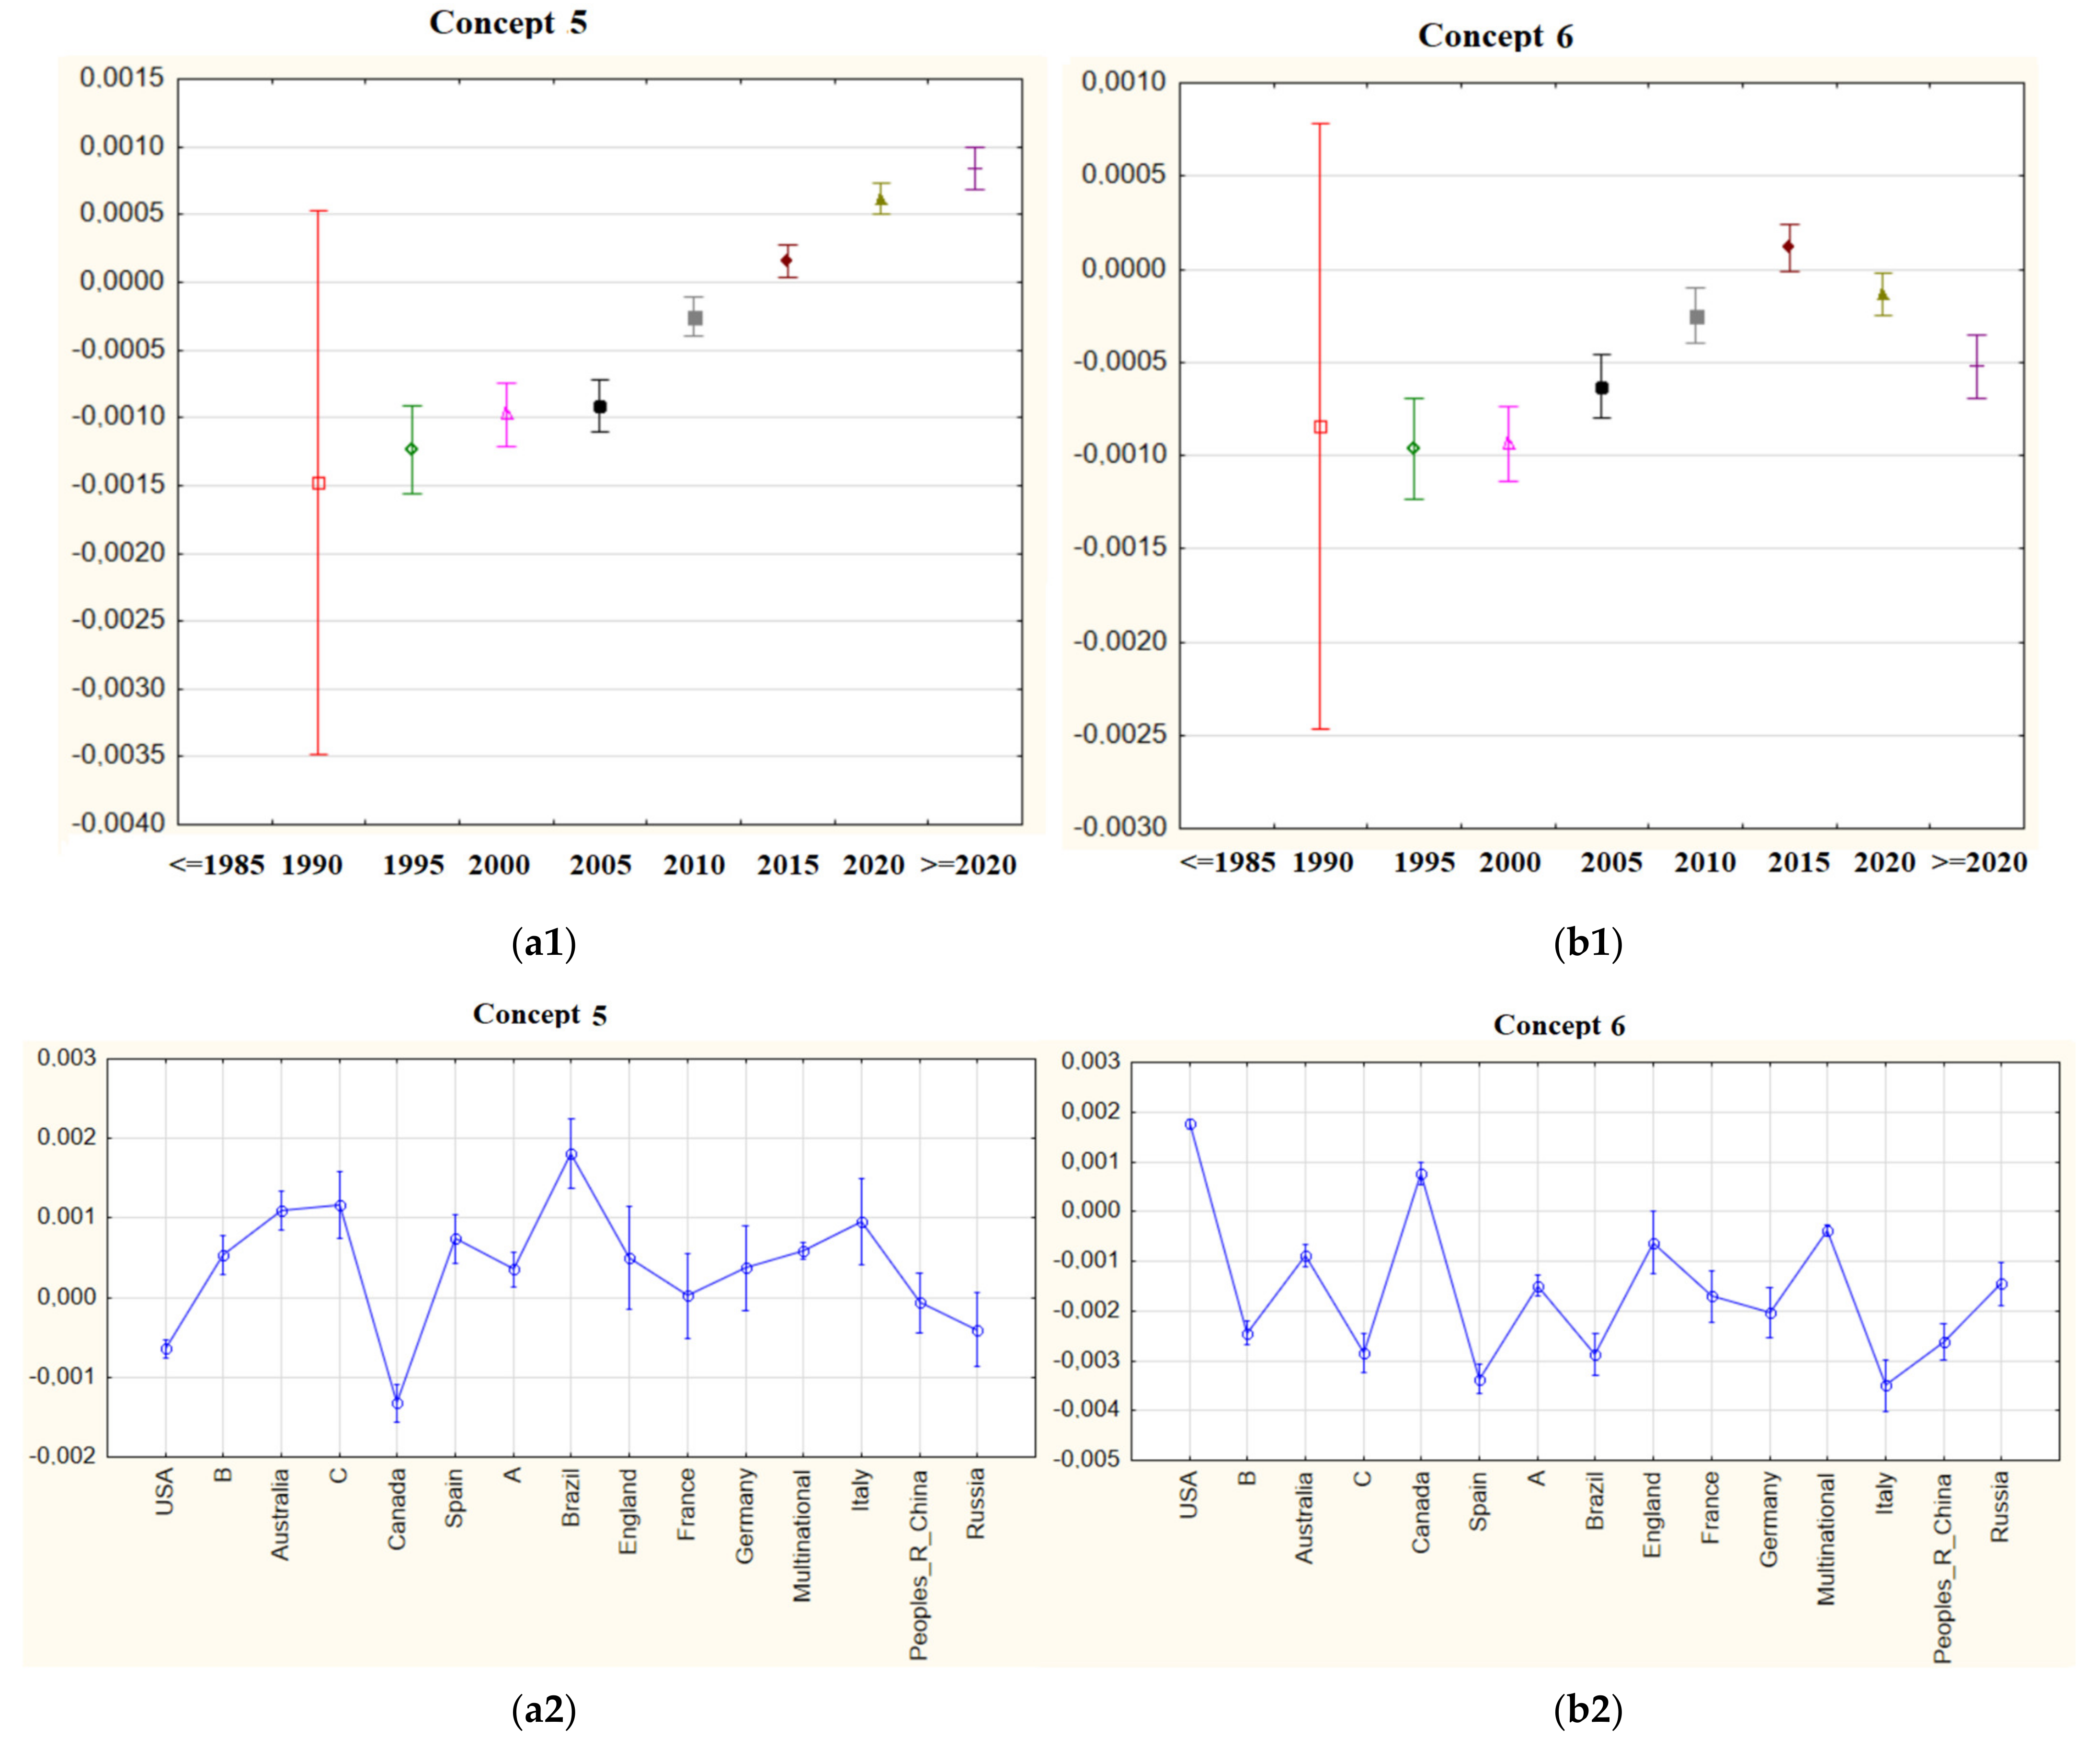
Task: Click the red square marker in chart a1
Action: click(318, 483)
